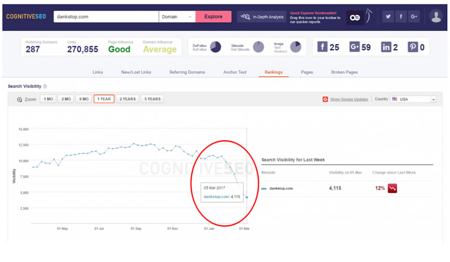This screenshot has height=262, width=450.
Task: Click the USA flag icon
Action: pyautogui.click(x=395, y=99)
